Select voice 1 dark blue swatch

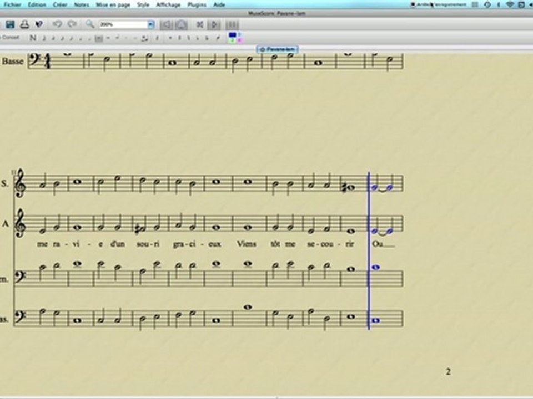[x=233, y=35]
